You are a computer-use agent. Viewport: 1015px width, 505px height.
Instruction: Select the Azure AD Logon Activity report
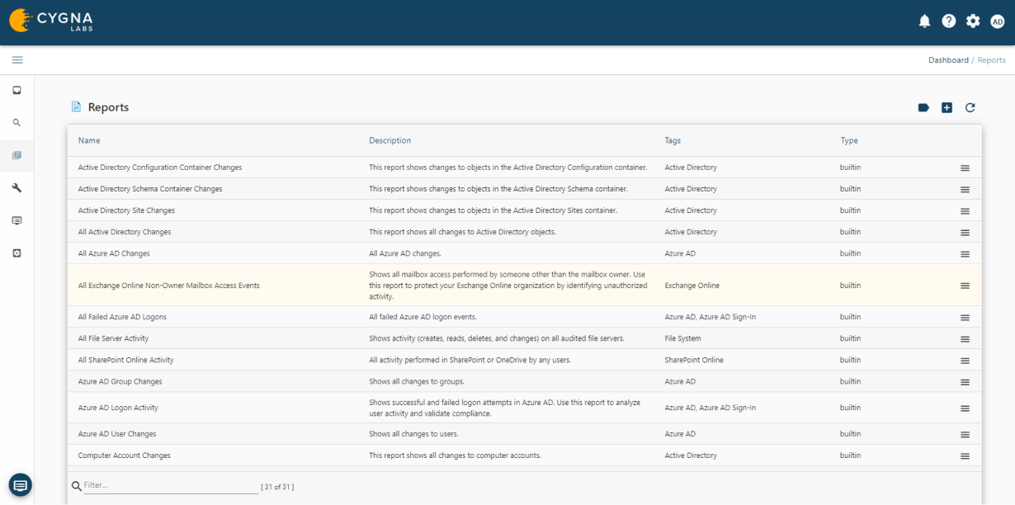click(118, 408)
